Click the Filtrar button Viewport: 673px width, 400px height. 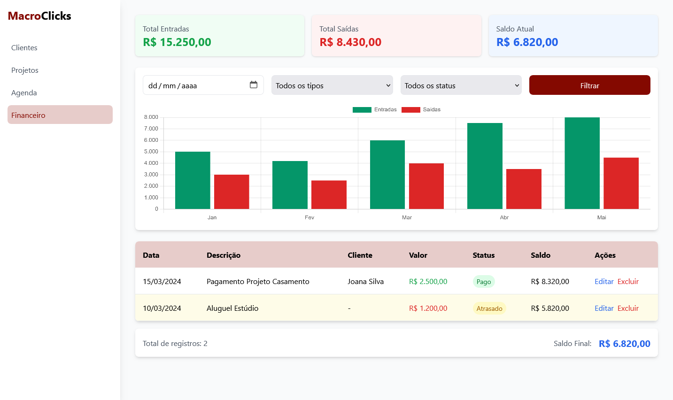[589, 85]
